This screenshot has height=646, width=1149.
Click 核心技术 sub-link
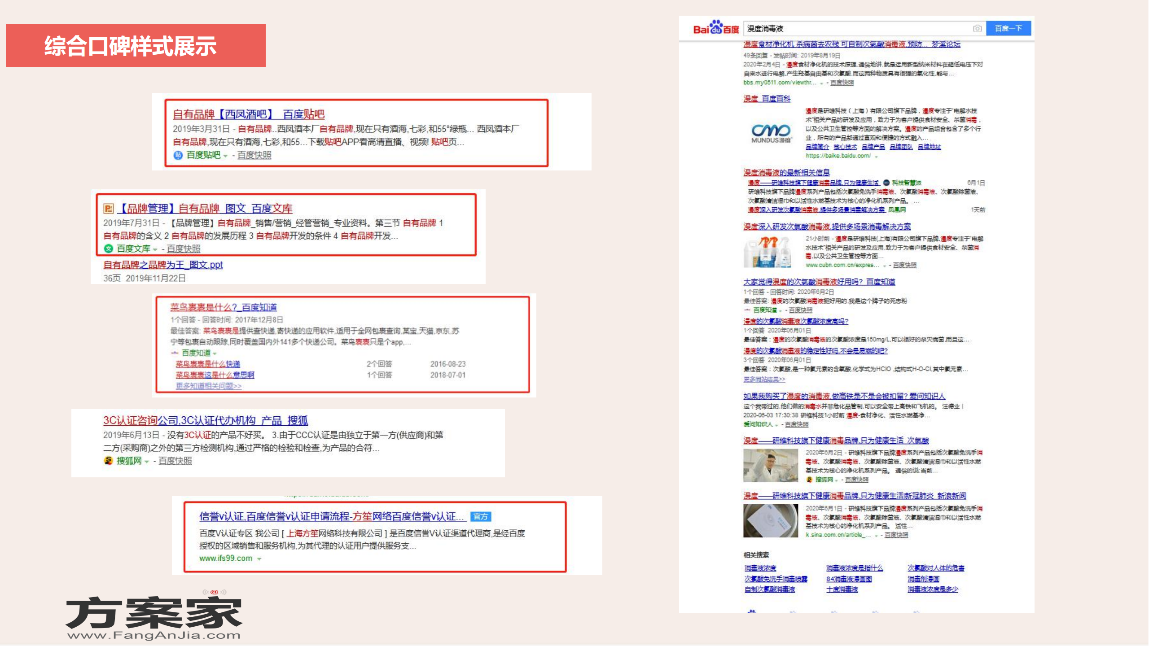(845, 147)
